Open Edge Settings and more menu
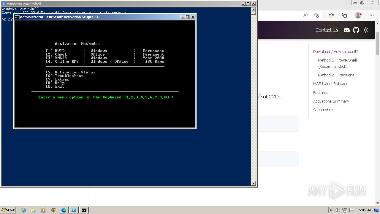Viewport: 380px width, 214px height. pyautogui.click(x=372, y=15)
